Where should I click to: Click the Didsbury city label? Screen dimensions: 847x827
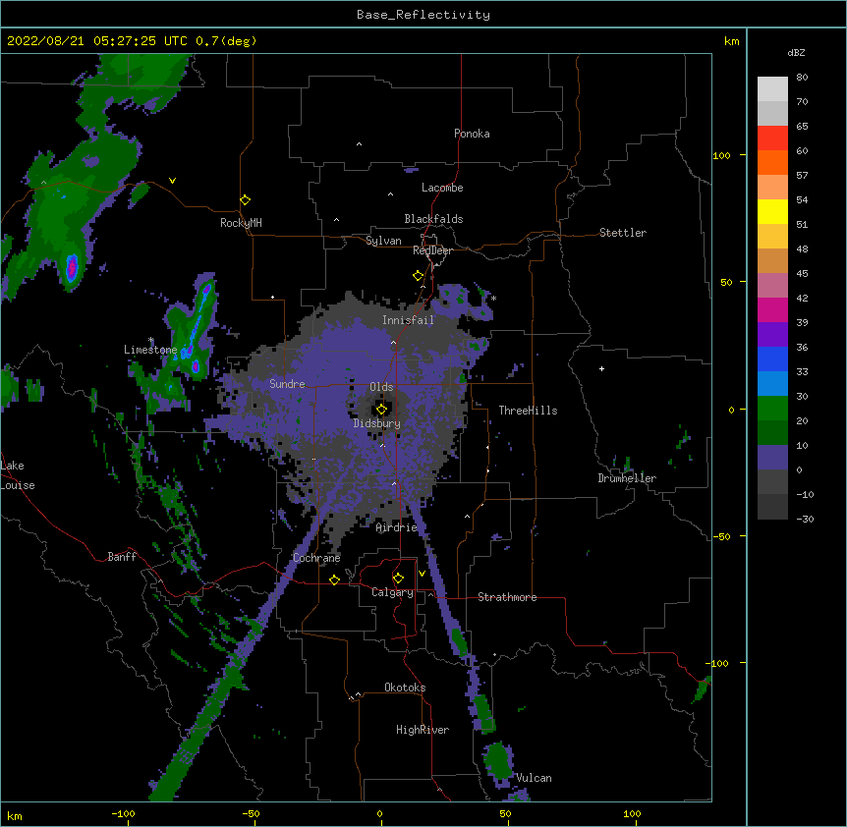(x=376, y=423)
